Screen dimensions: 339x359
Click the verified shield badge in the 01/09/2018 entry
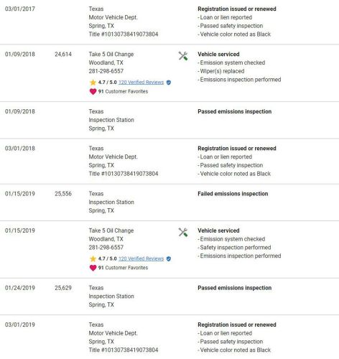(x=169, y=83)
